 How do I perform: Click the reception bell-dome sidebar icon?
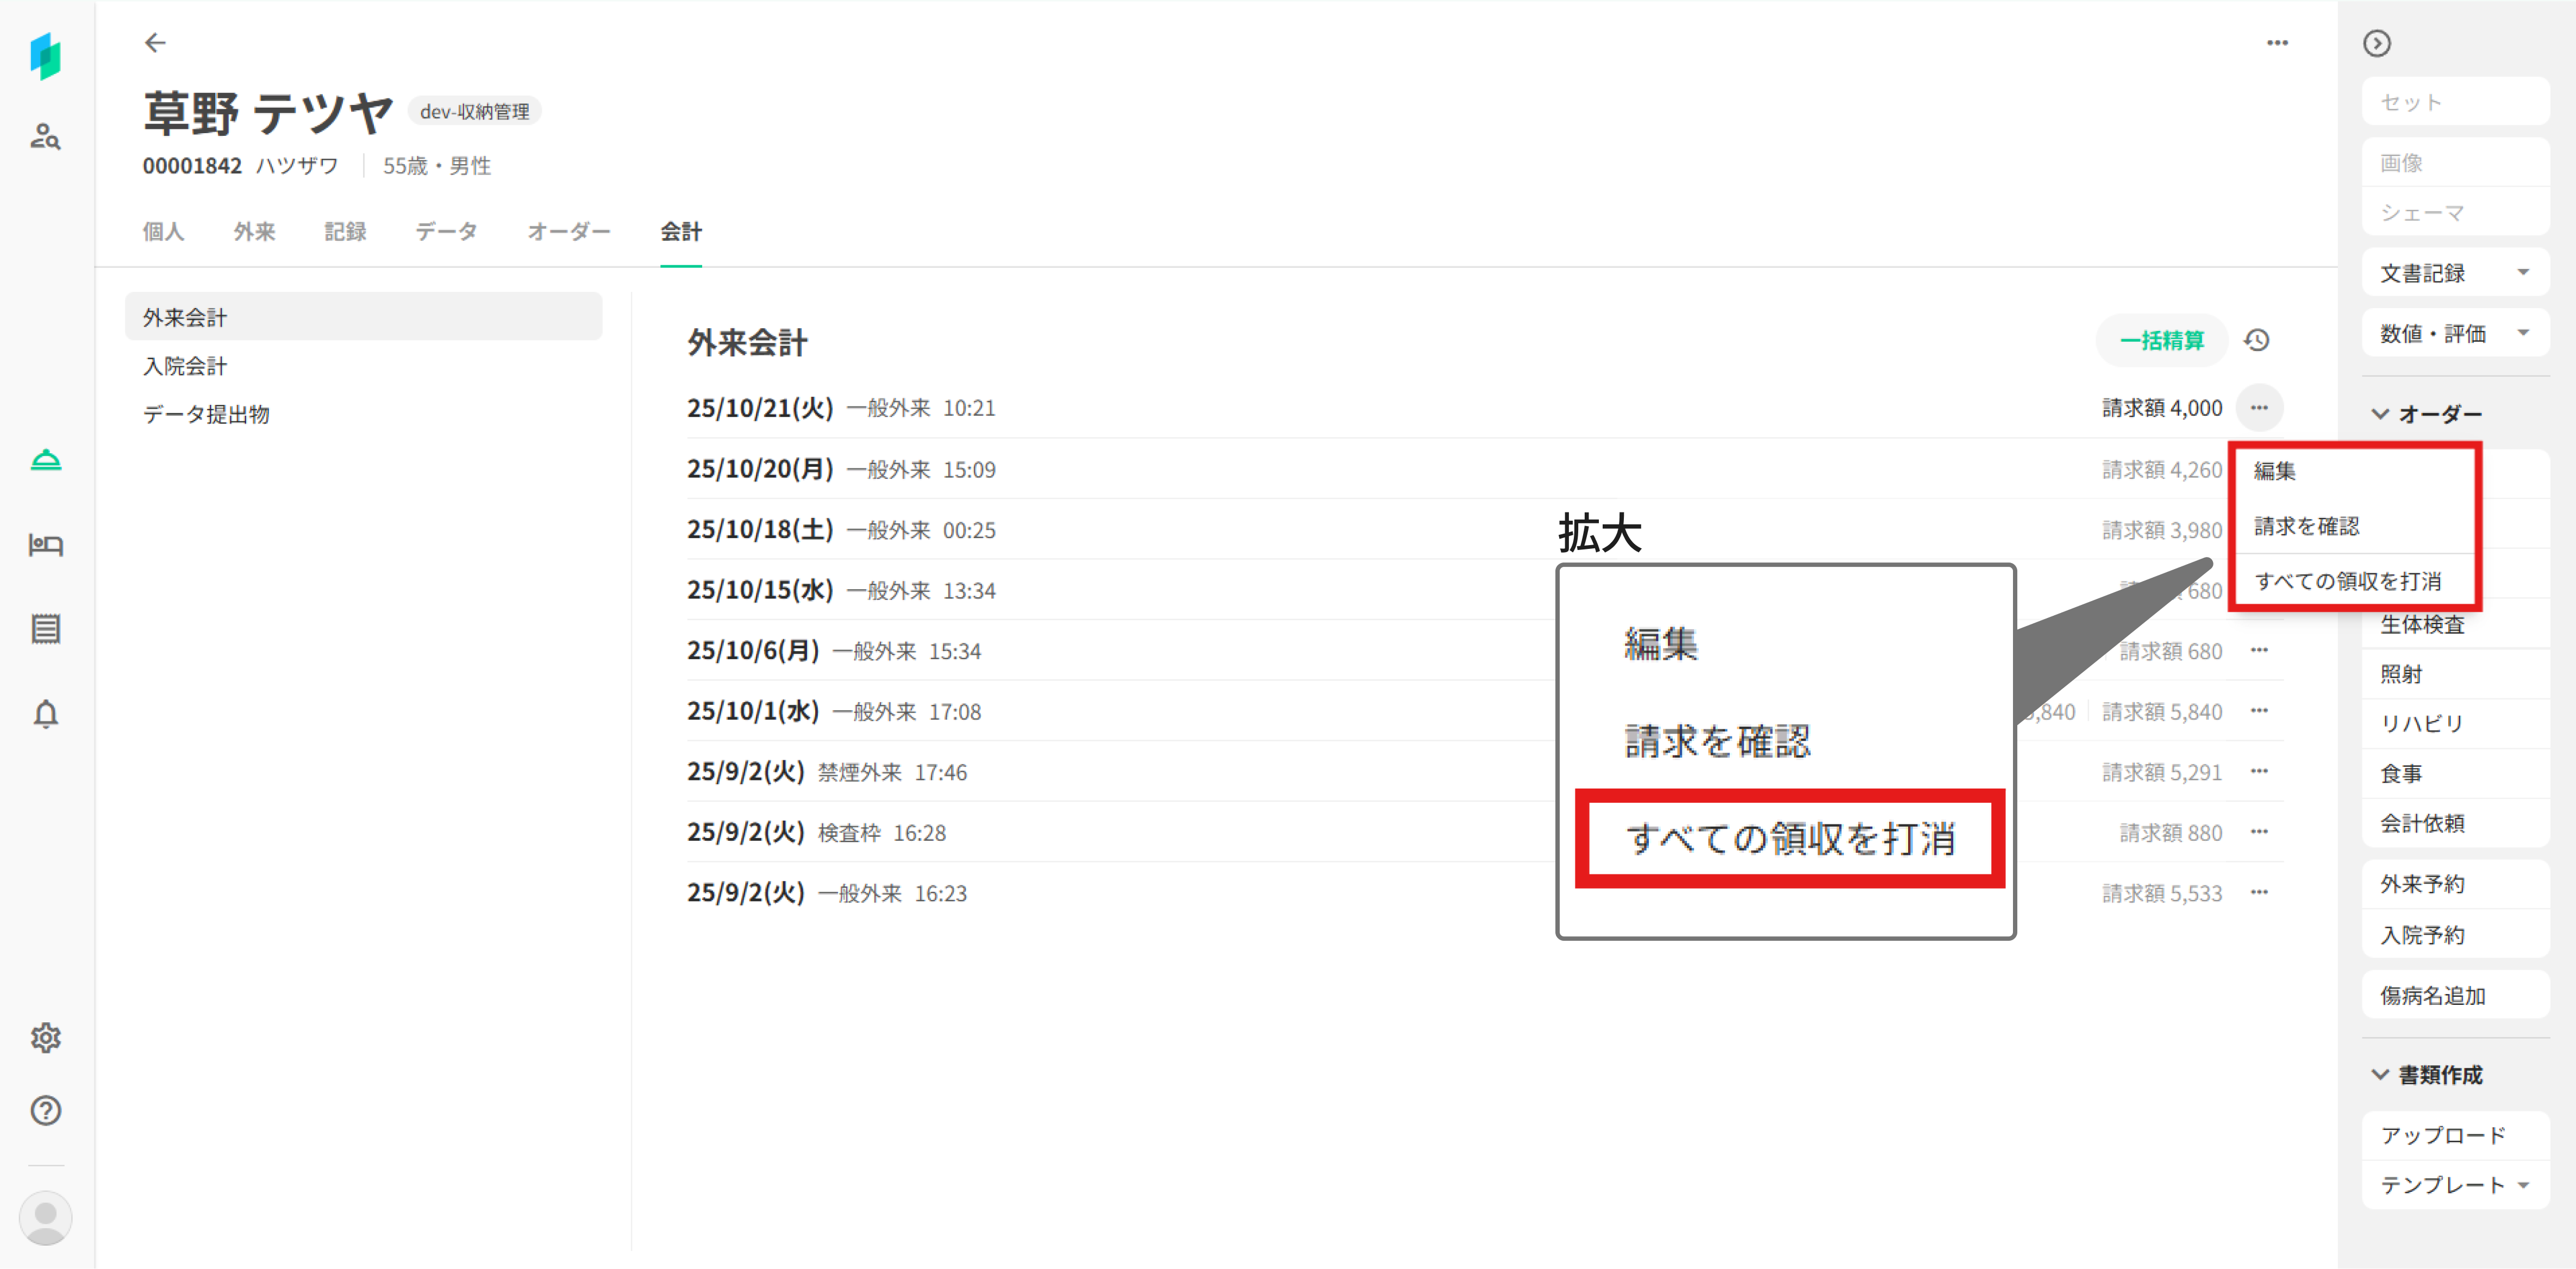[x=45, y=459]
